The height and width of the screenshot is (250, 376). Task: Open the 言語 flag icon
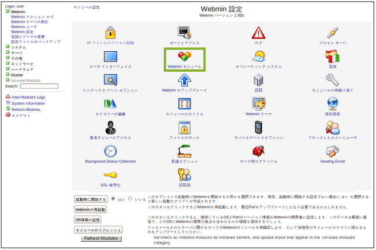(333, 56)
